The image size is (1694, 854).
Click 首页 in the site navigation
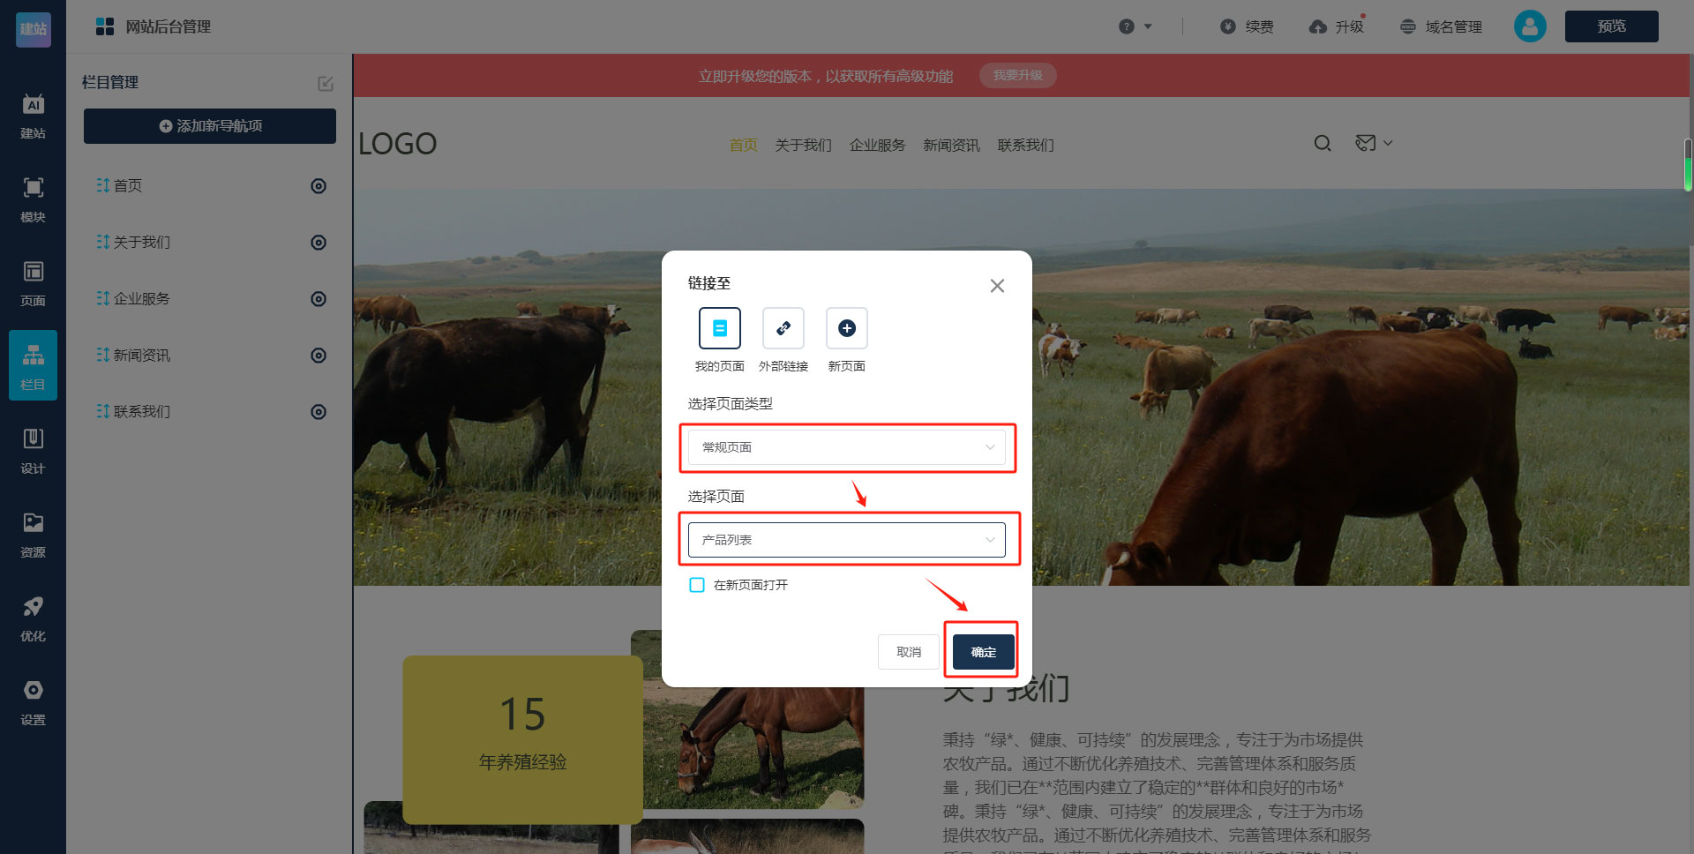(x=743, y=145)
